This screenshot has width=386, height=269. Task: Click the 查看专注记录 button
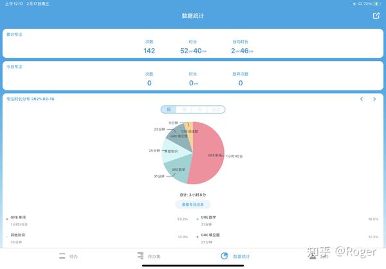tap(193, 204)
